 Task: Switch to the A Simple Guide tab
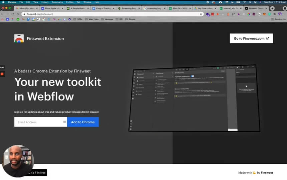point(77,8)
